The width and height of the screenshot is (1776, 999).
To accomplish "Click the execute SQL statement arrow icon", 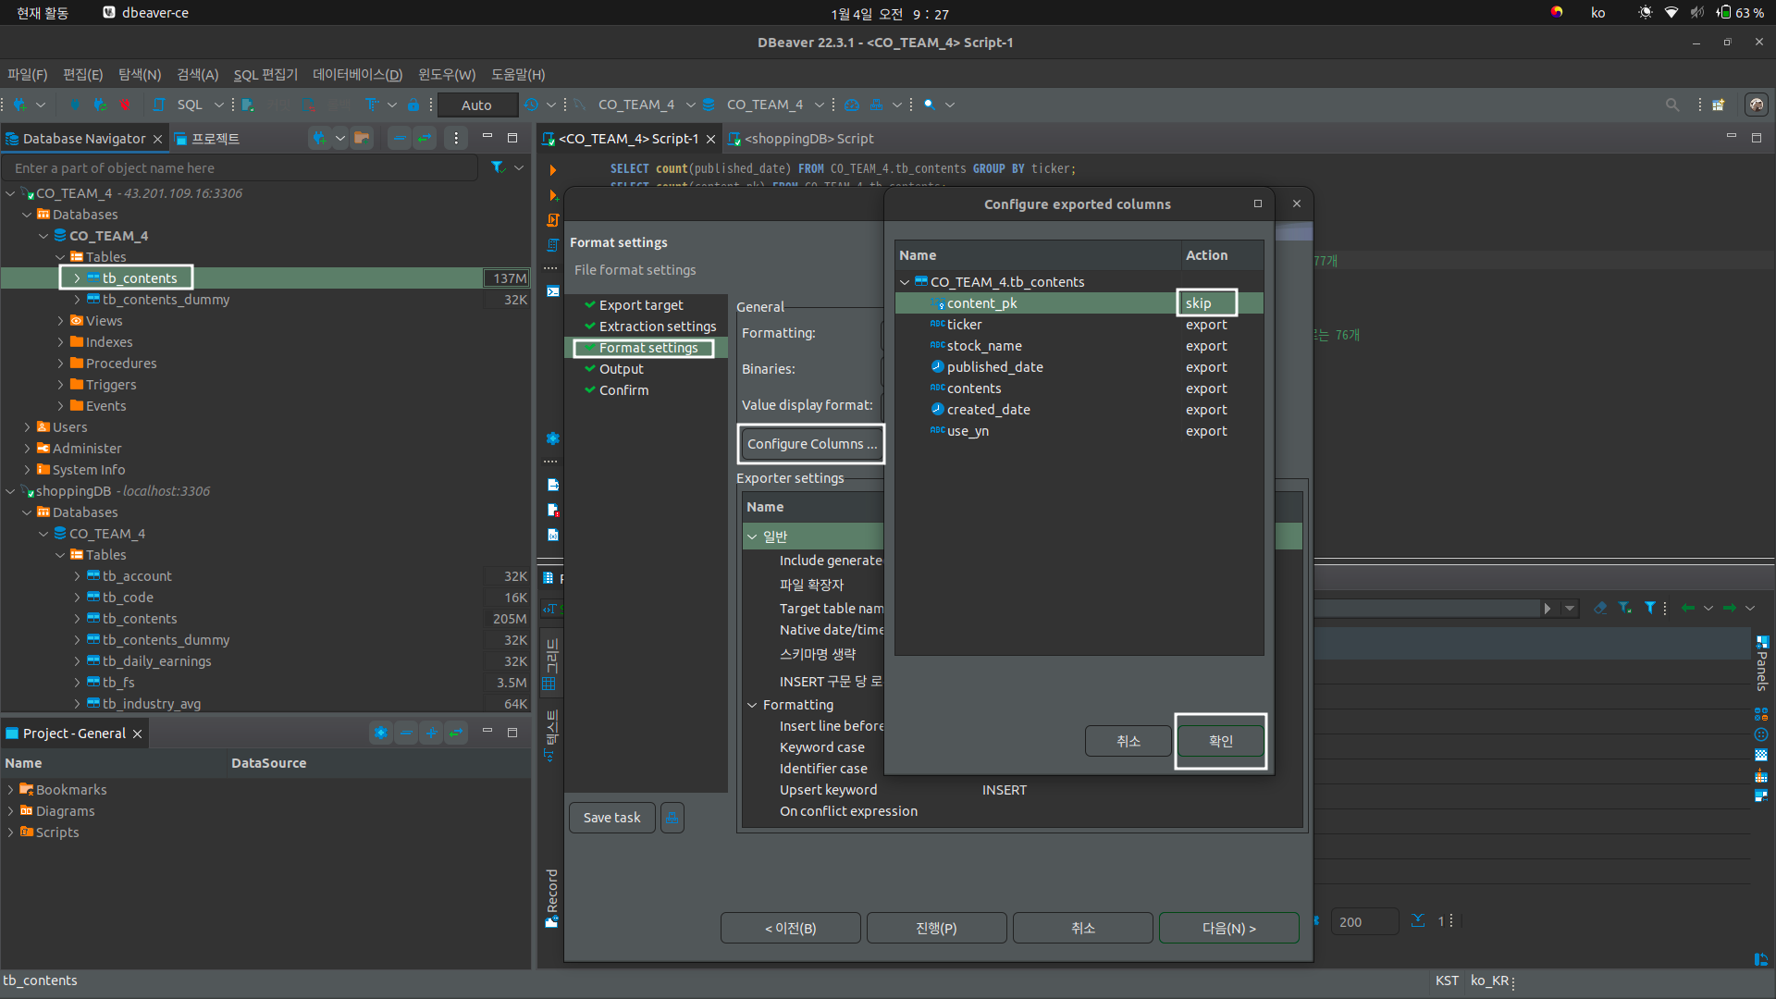I will pyautogui.click(x=553, y=170).
